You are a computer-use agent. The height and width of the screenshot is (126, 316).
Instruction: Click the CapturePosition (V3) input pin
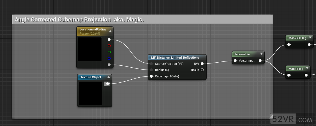click(152, 64)
